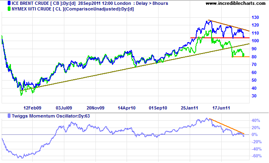This screenshot has height=163, width=269.
Task: Open the www.incrediblecharts.com link
Action: 235,3
